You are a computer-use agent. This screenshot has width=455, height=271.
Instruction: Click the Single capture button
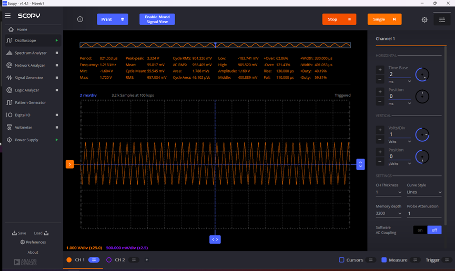click(385, 19)
